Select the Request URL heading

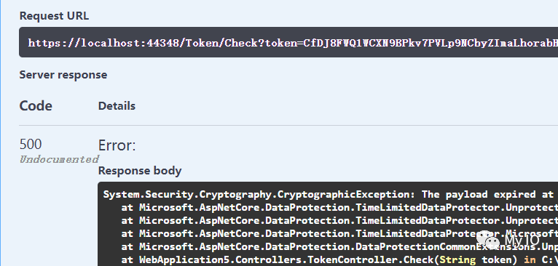(54, 16)
